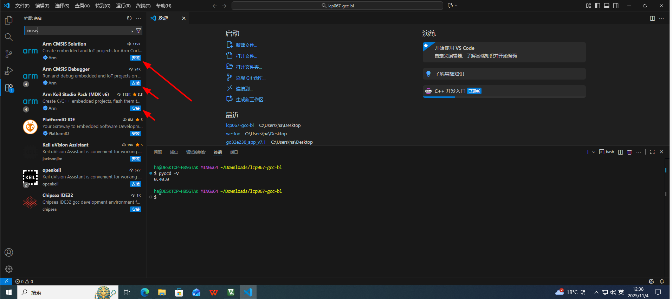This screenshot has height=299, width=672.
Task: Click the Search icon in activity bar
Action: 9,37
